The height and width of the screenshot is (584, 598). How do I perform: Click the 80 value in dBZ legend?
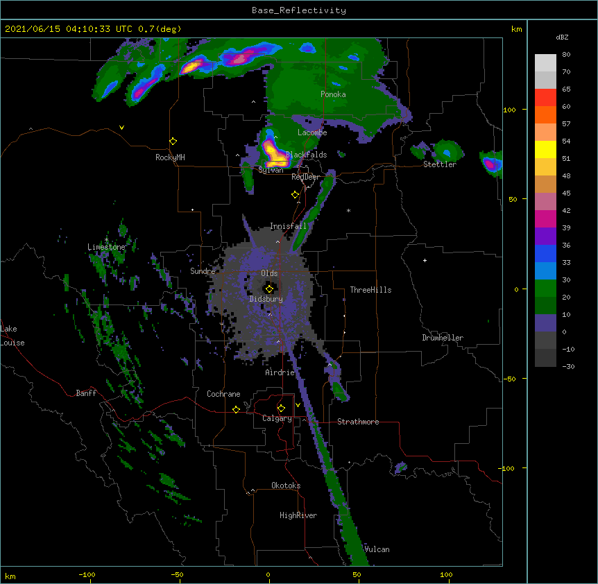[x=566, y=55]
